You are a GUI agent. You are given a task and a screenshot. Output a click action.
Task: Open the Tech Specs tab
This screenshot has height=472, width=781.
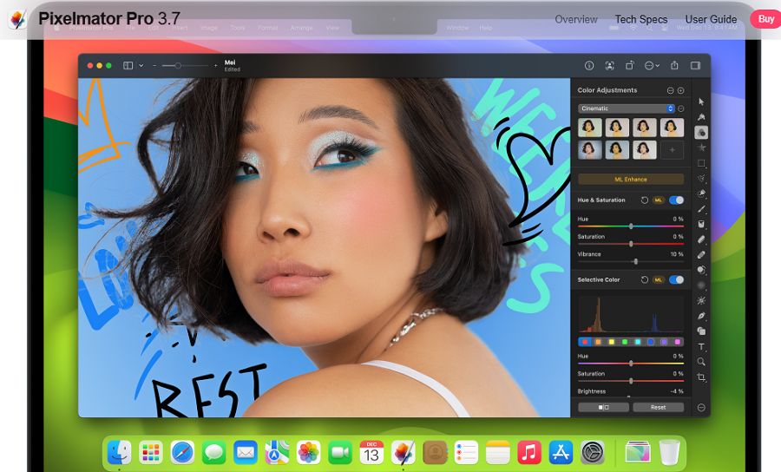click(x=641, y=19)
